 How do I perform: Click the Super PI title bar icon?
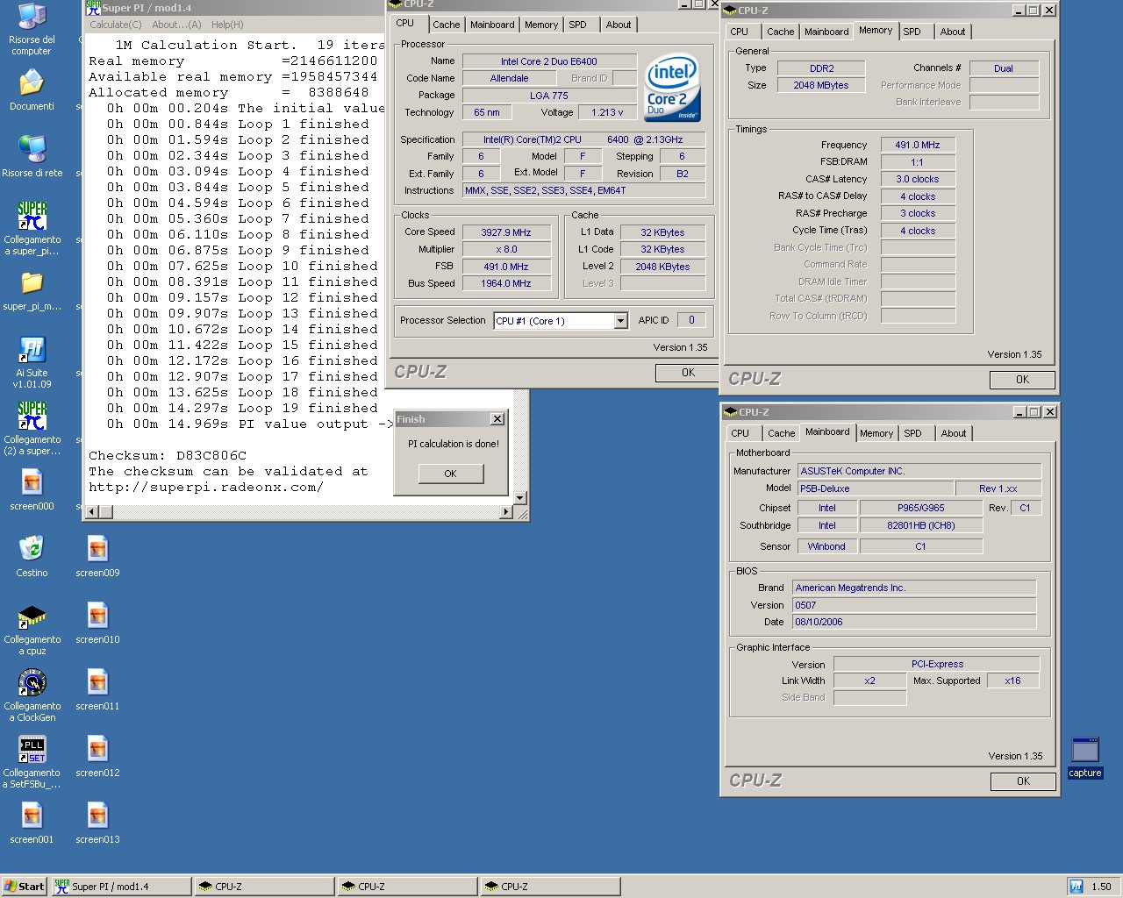(93, 8)
